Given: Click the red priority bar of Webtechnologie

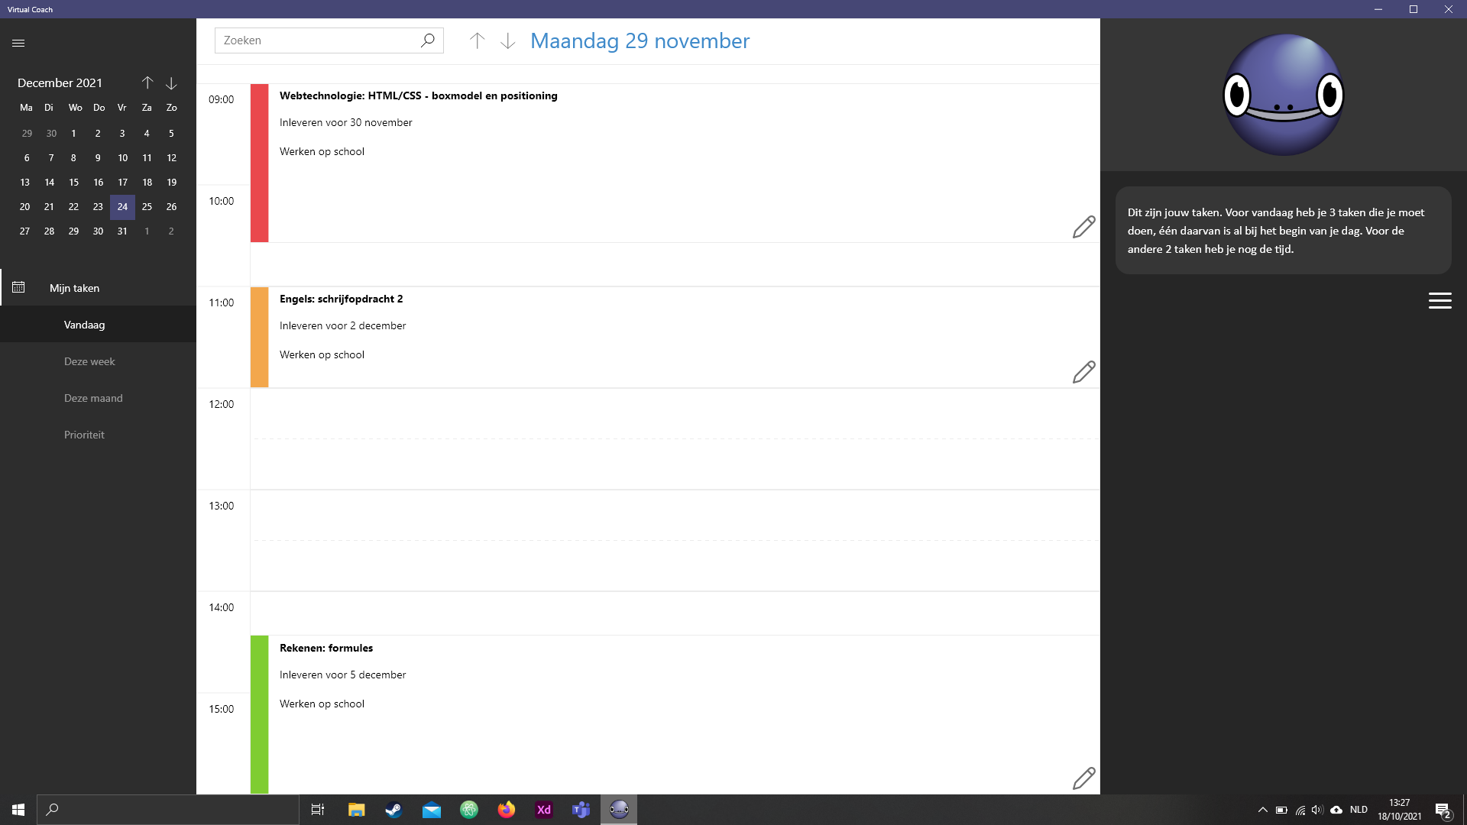Looking at the screenshot, I should (259, 163).
